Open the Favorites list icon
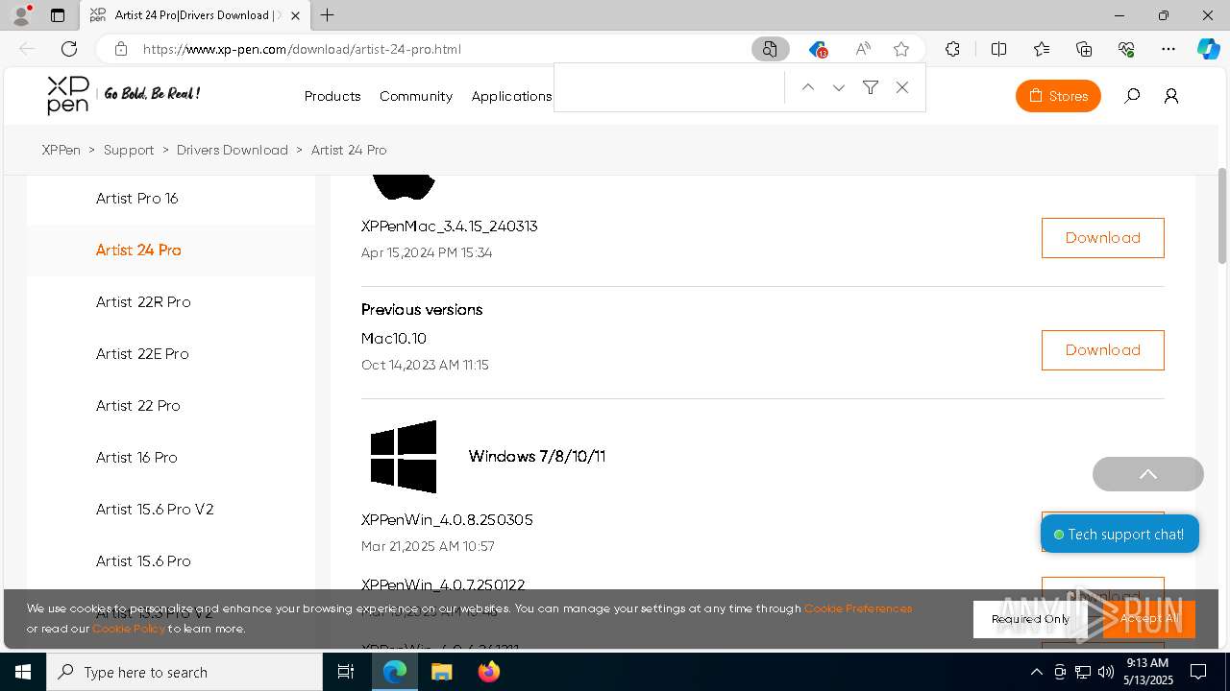This screenshot has height=691, width=1230. 1042,49
